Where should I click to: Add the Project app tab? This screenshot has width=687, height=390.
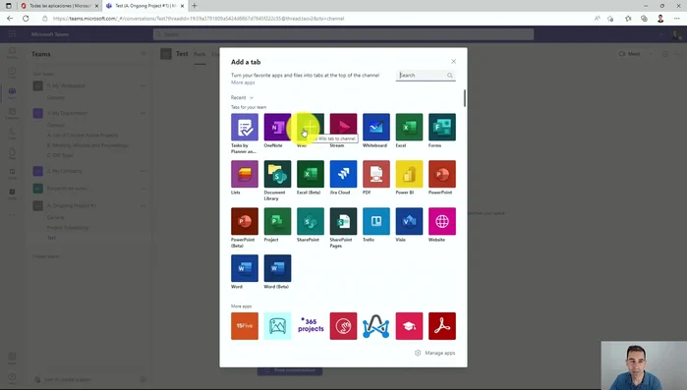point(277,221)
